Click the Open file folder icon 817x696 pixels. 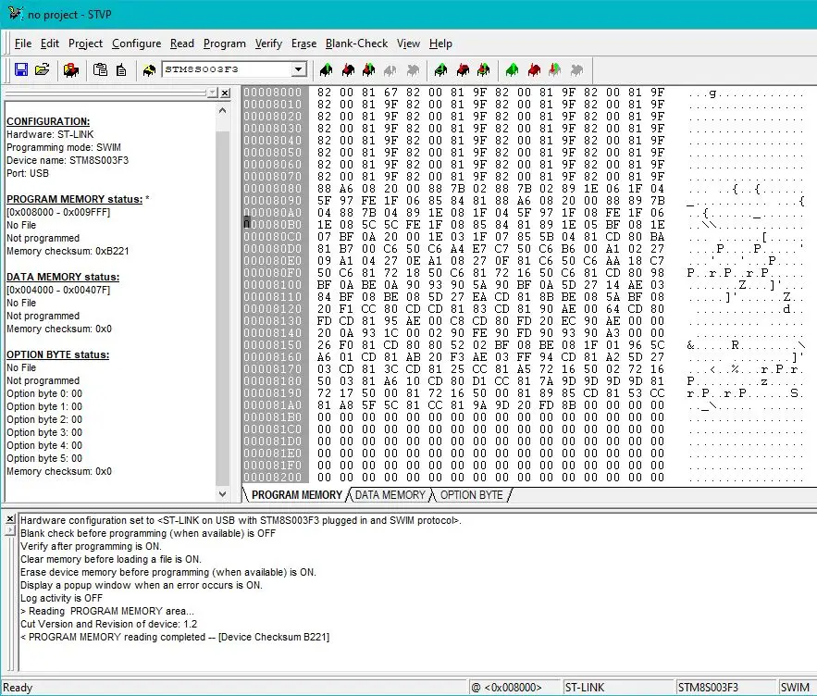[42, 69]
